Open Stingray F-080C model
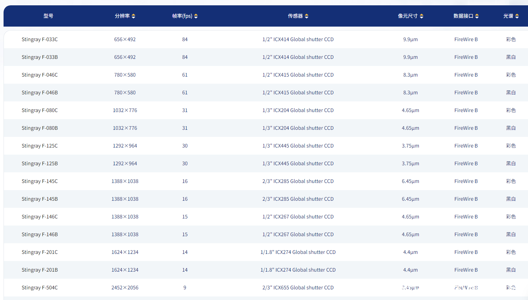 point(40,110)
